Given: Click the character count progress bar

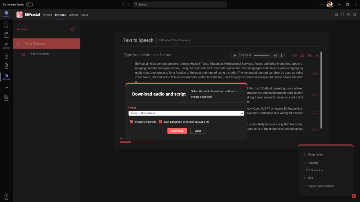Looking at the screenshot, I should coord(138,142).
